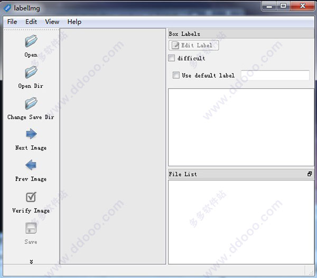This screenshot has height=278, width=317.
Task: Enable the difficult checkbox
Action: (x=171, y=58)
